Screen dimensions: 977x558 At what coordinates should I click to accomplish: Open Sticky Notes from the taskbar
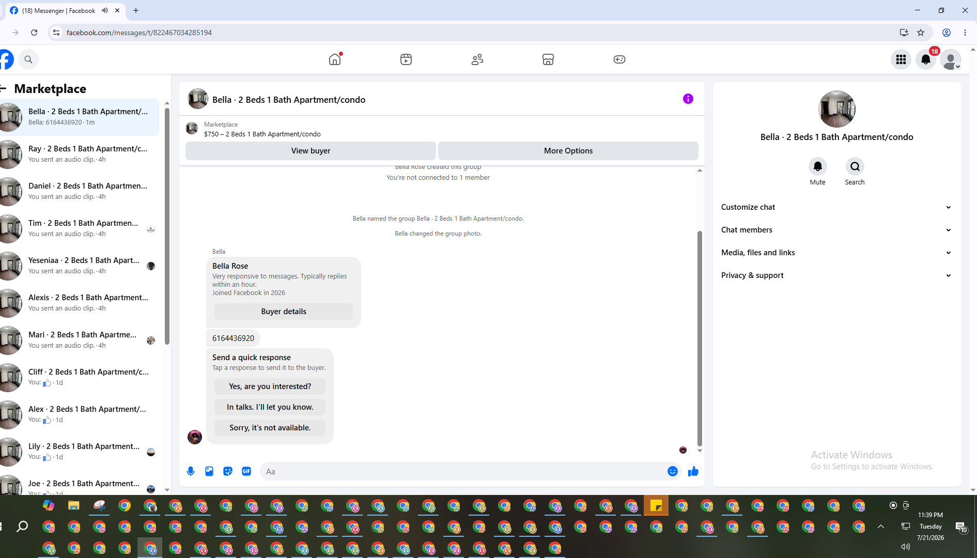coord(656,506)
